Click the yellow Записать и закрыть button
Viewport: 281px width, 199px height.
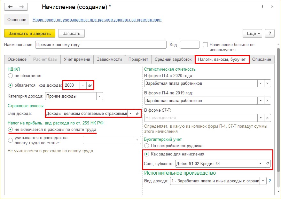click(x=30, y=33)
